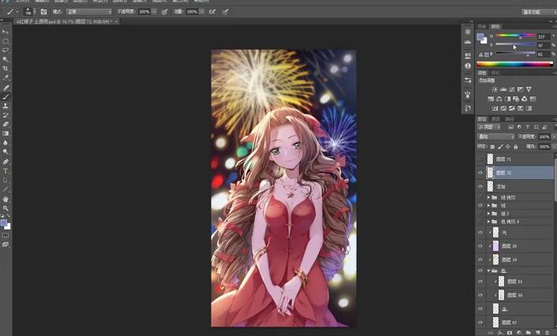Select the Eraser tool
Image resolution: width=557 pixels, height=336 pixels.
(x=6, y=125)
